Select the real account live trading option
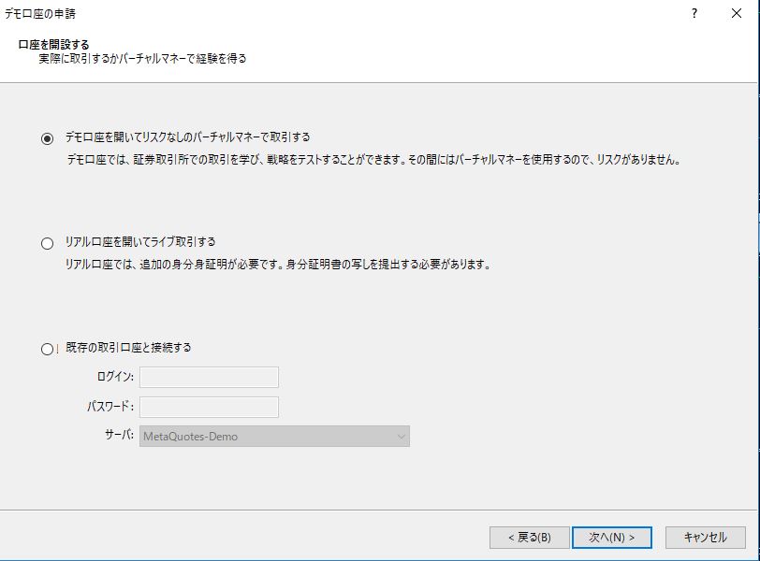Screen dimensions: 760x561 [x=47, y=243]
